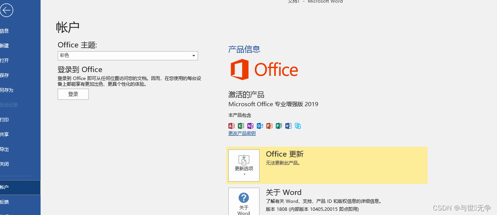Click the Publisher app icon
This screenshot has height=215, width=497.
279,126
